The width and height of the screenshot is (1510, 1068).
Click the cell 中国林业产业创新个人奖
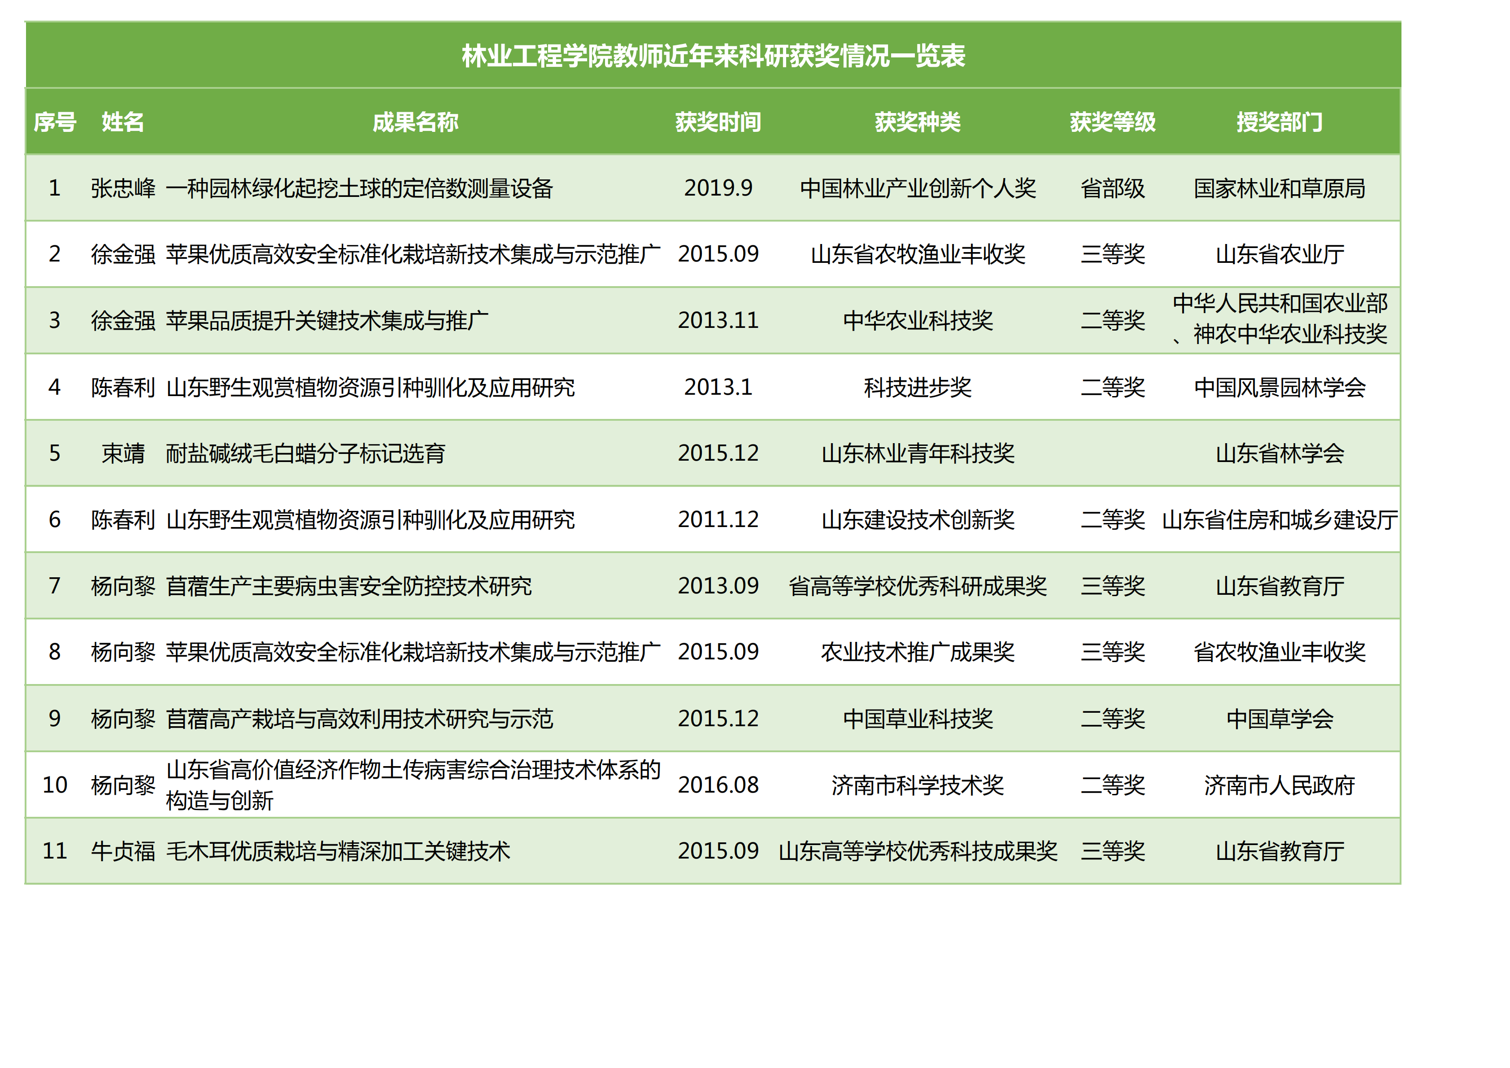[918, 188]
